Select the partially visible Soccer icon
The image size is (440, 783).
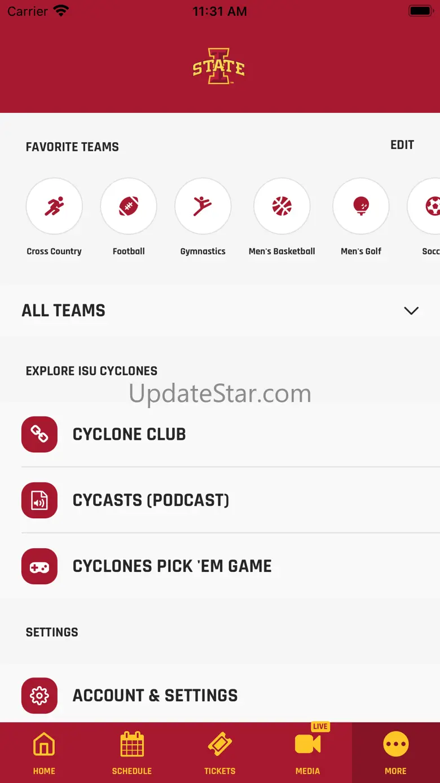click(424, 207)
